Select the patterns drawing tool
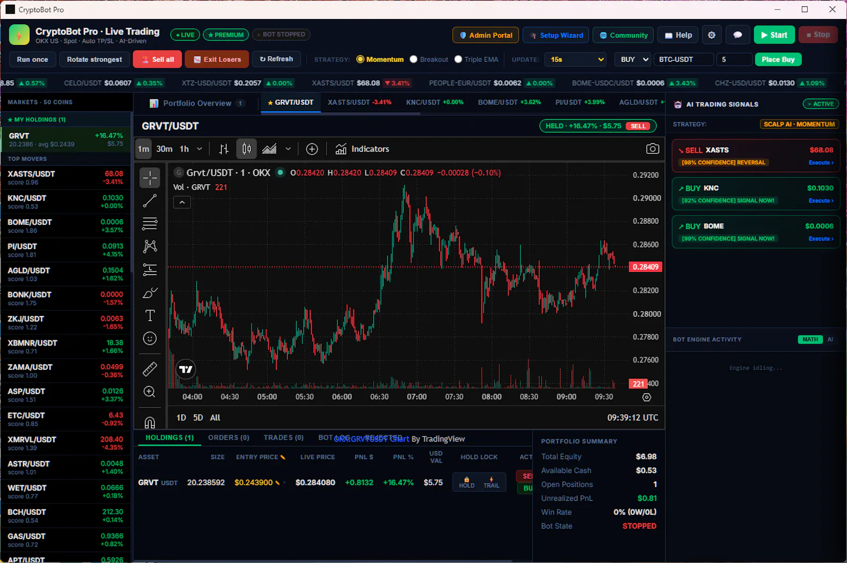Image resolution: width=847 pixels, height=563 pixels. point(150,246)
